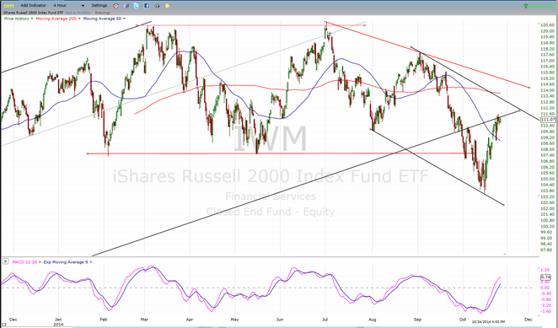Click the green price change readout at top right
Image resolution: width=558 pixels, height=328 pixels.
click(539, 6)
